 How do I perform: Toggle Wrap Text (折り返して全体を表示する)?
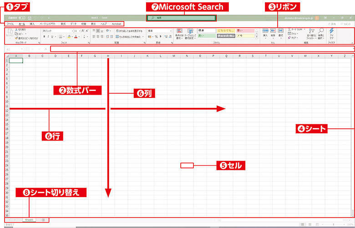point(129,31)
